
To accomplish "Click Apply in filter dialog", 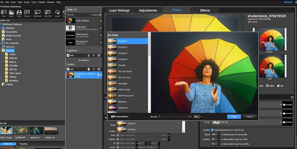I will point(234,117).
